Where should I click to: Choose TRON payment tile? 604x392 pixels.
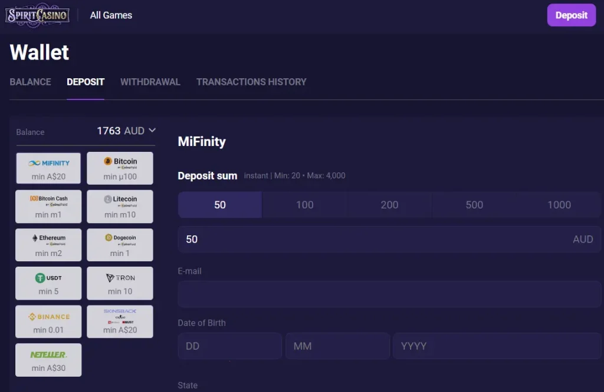point(120,283)
